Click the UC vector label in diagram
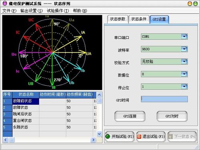The width and height of the screenshot is (200, 150). 31,20
